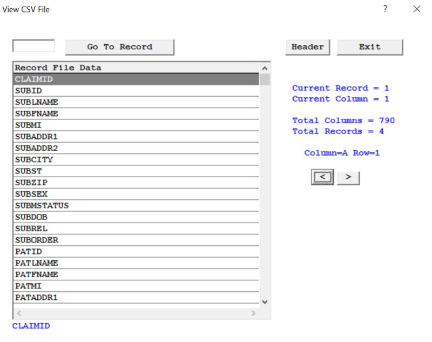Select the SUBMSTATUS field entry
Viewport: 432px width, 342px height.
[x=81, y=205]
